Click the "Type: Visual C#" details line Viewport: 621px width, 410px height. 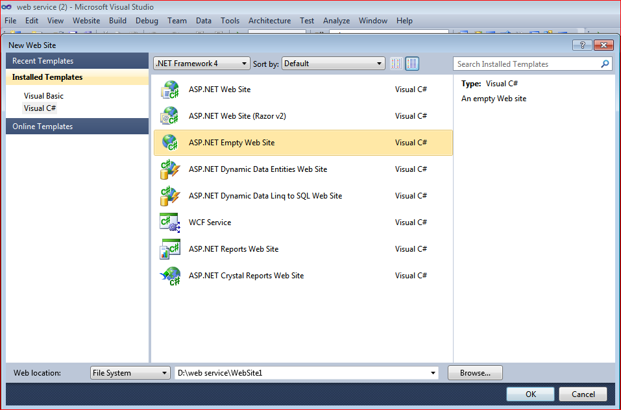click(489, 84)
